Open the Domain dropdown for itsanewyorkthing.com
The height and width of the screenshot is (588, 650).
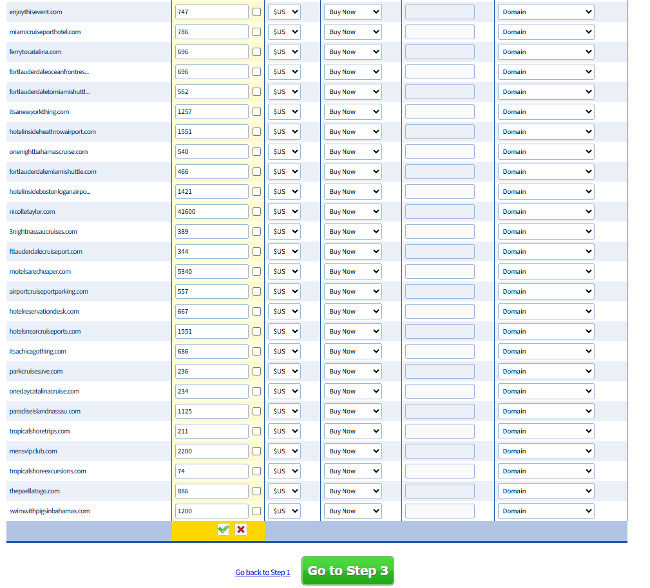click(x=546, y=112)
